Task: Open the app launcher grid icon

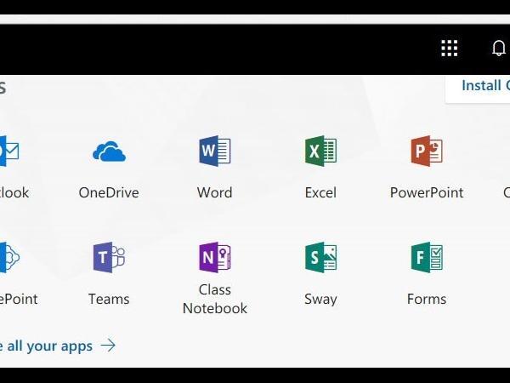Action: point(449,49)
